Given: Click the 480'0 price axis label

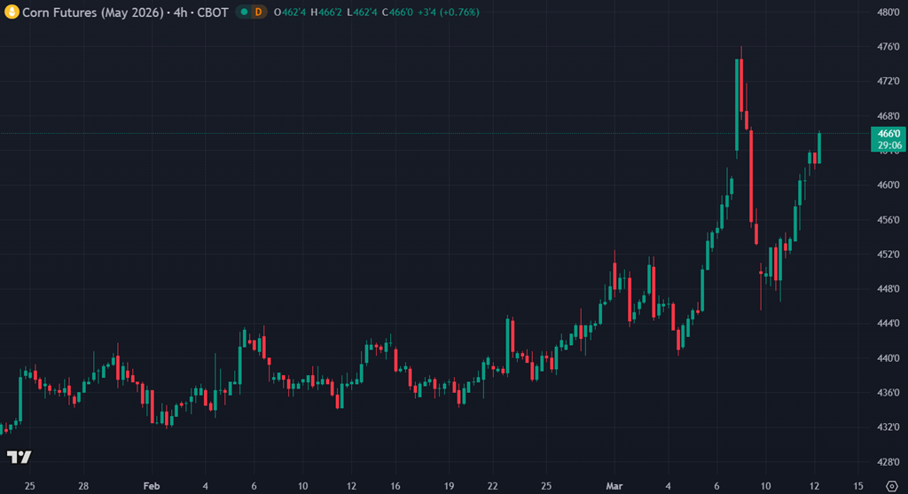Looking at the screenshot, I should tap(888, 12).
